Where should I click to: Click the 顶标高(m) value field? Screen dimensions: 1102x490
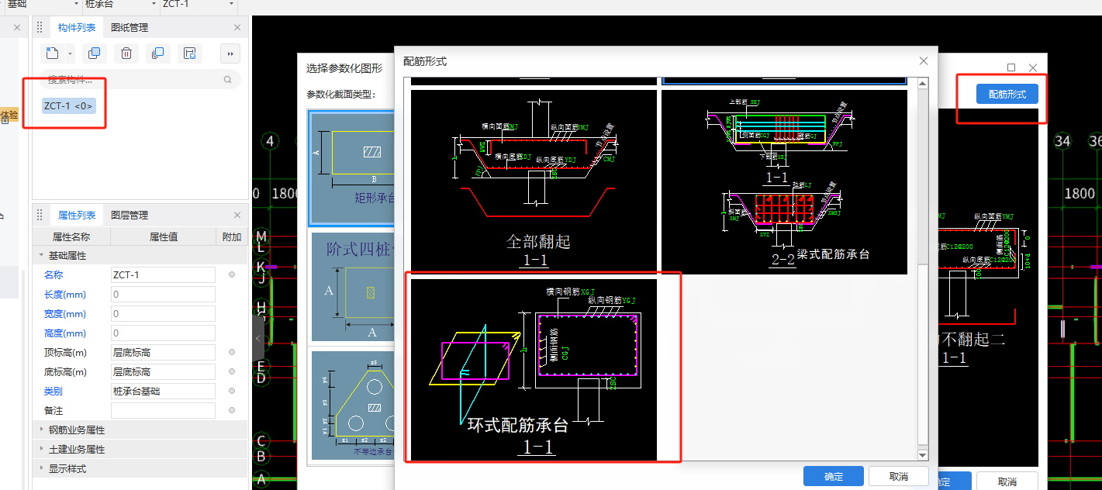(x=163, y=352)
